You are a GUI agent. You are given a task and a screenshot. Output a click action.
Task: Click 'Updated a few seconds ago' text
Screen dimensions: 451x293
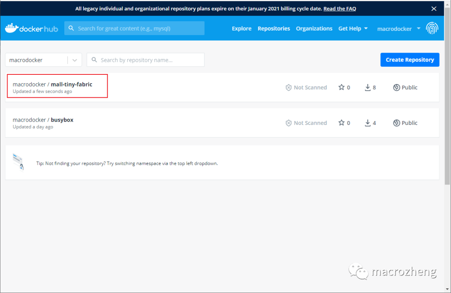tap(42, 91)
